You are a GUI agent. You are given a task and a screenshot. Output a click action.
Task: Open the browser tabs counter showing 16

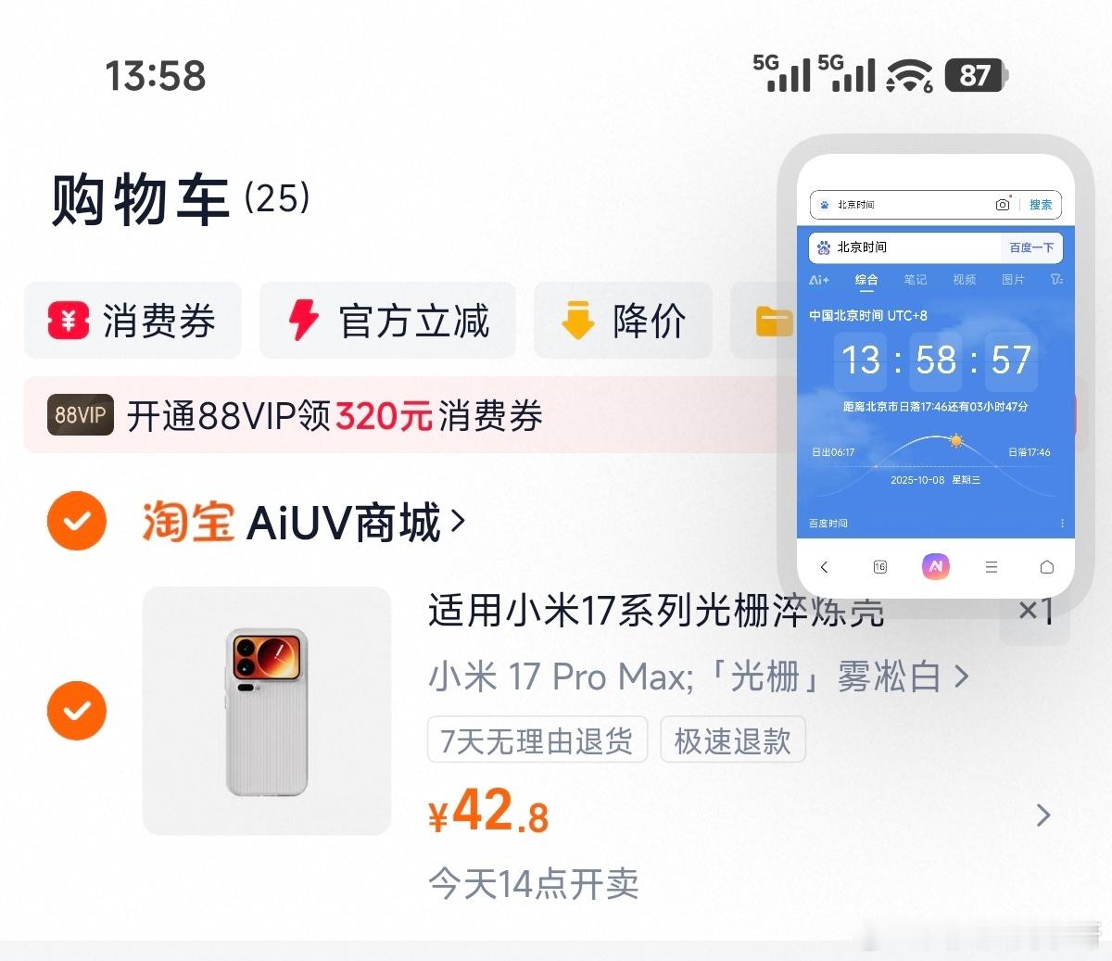(x=879, y=567)
